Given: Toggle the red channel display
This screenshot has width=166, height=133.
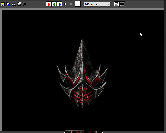Looking at the screenshot, I should 49,4.
